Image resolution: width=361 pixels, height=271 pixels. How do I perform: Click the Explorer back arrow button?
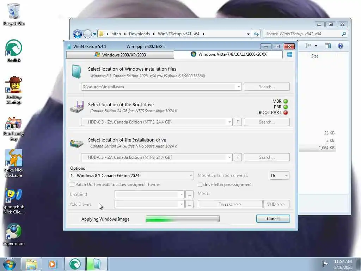point(78,34)
